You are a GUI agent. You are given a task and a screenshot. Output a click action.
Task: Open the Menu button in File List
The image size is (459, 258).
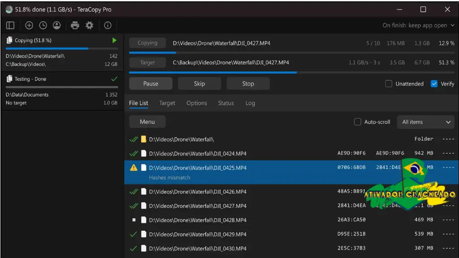pos(147,122)
